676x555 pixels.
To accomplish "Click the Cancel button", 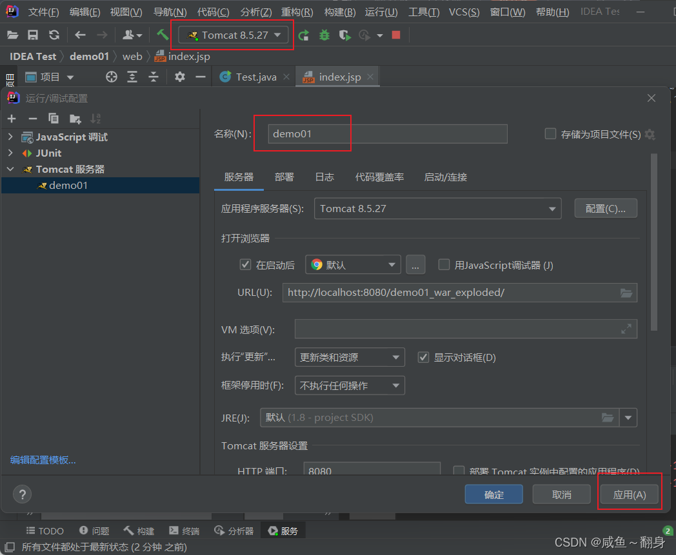I will (x=562, y=494).
